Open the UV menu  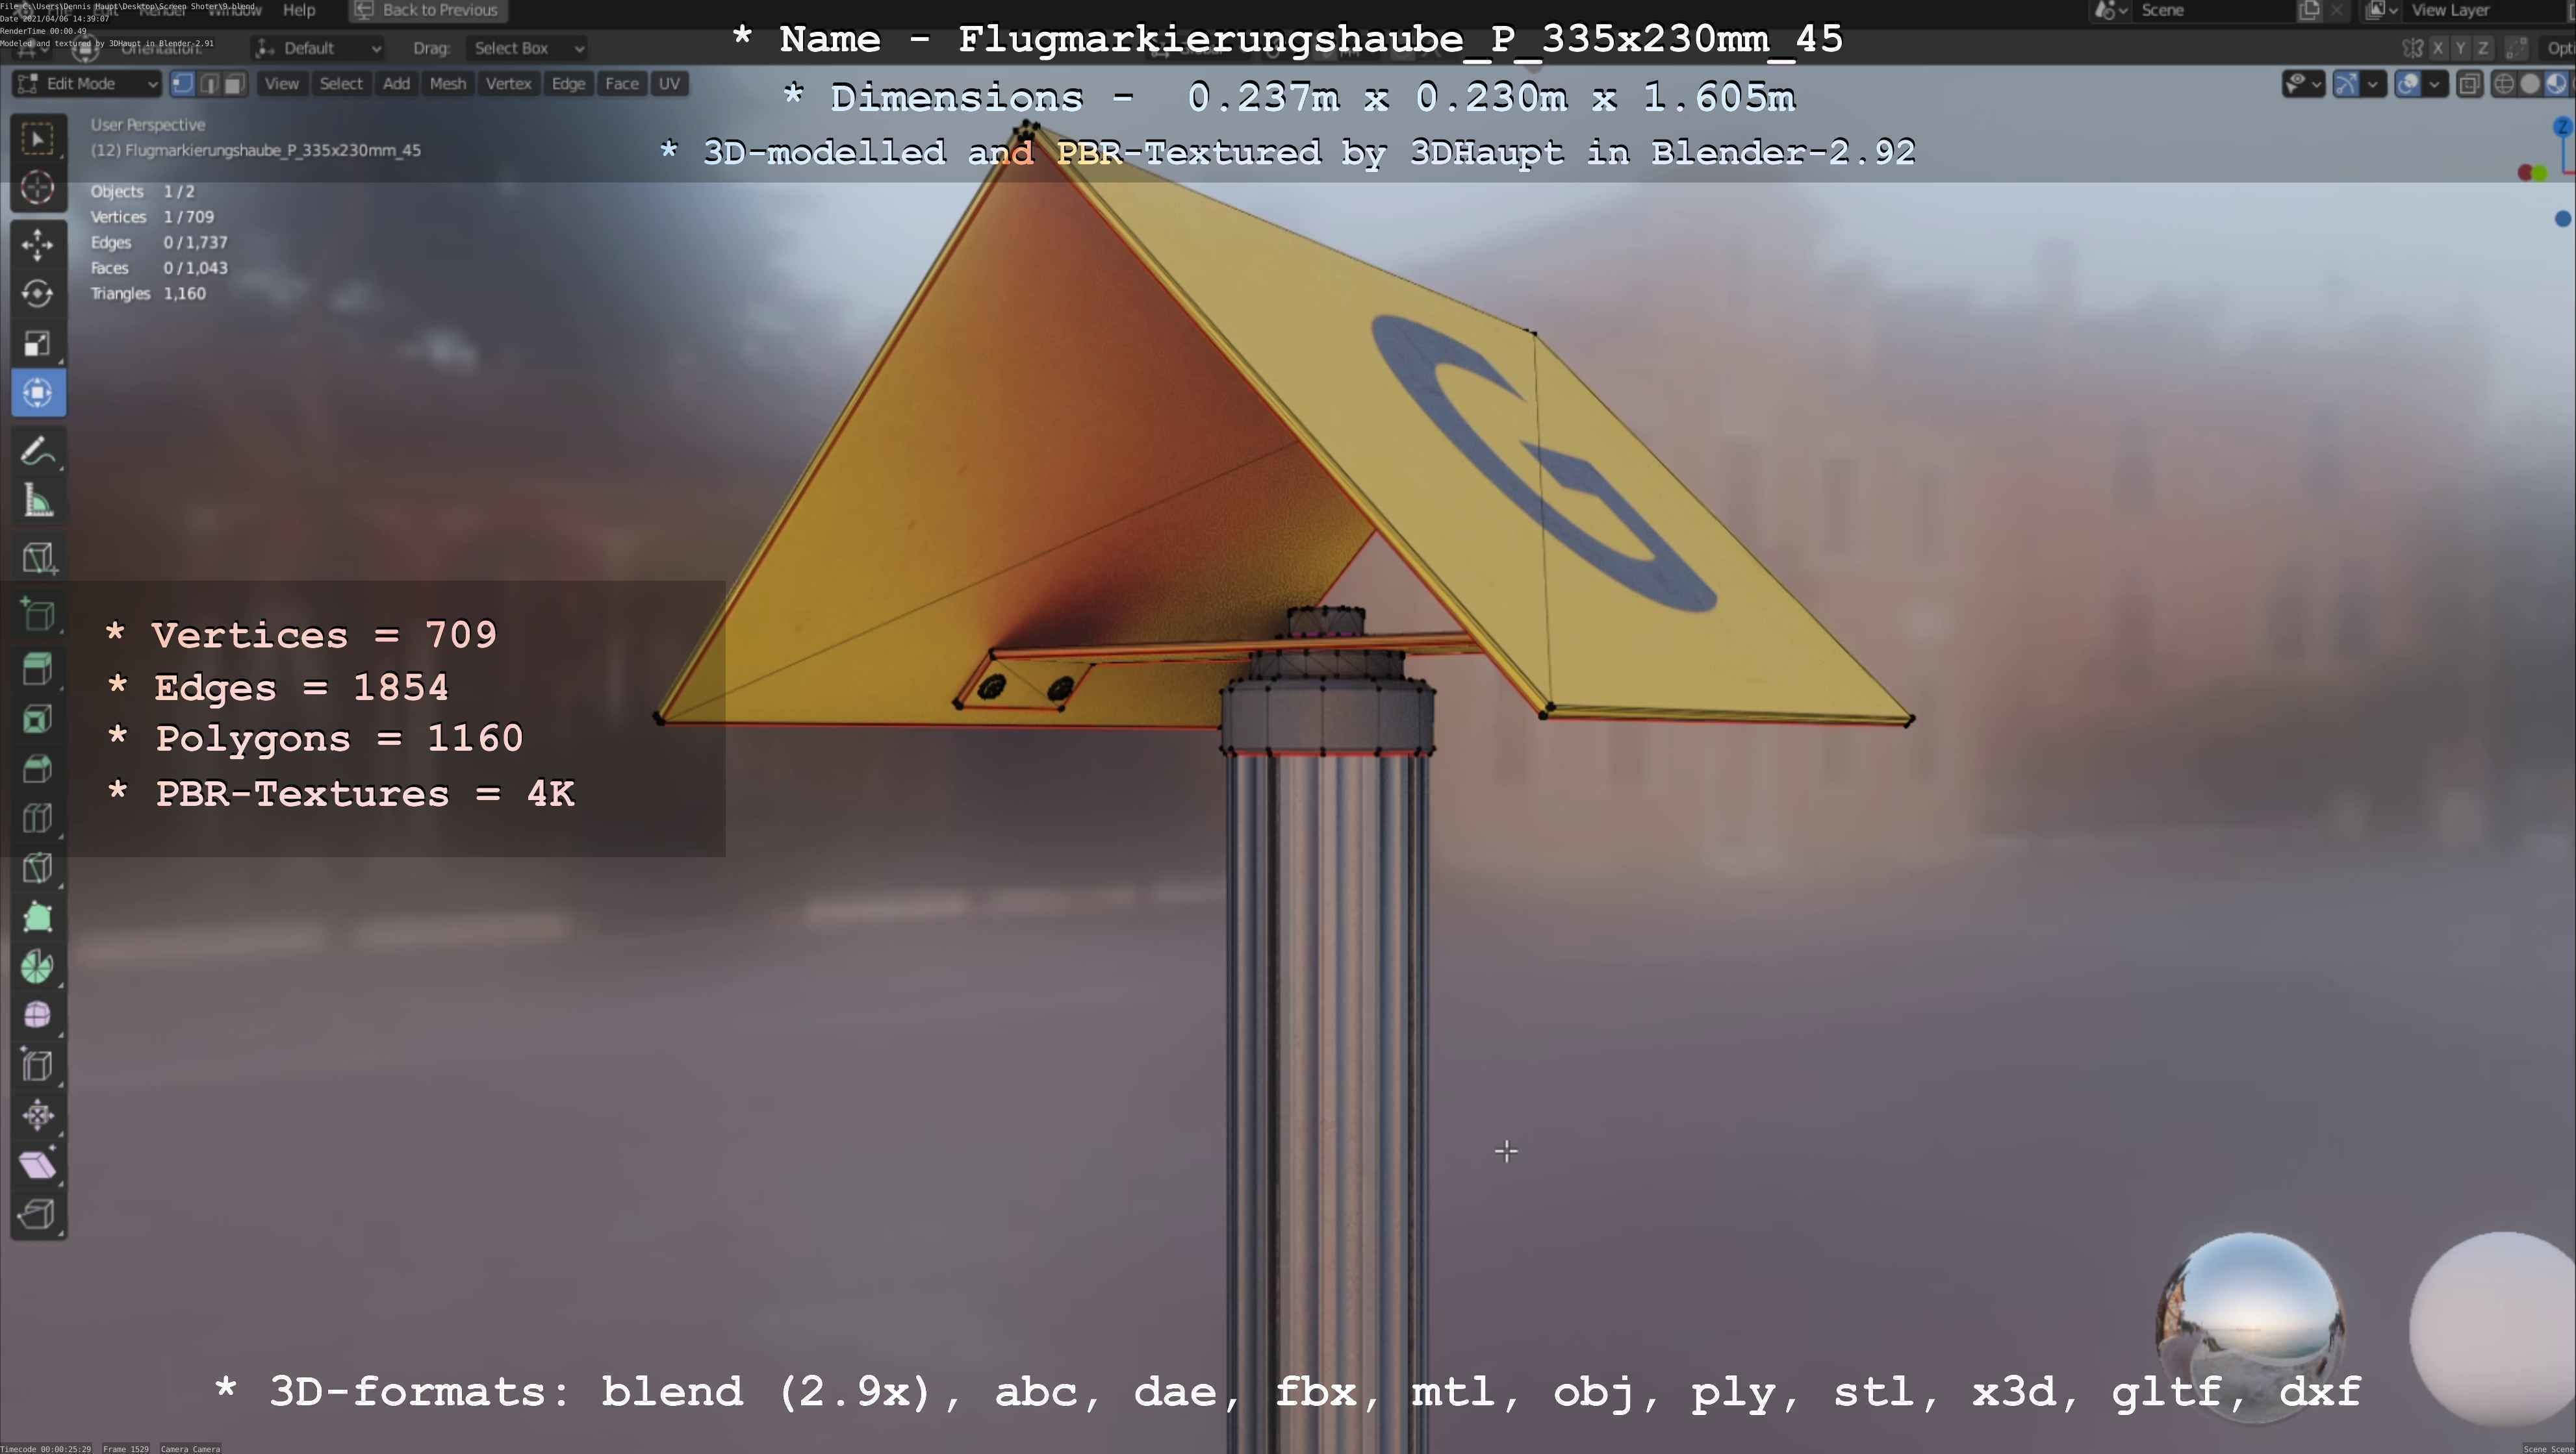coord(669,84)
